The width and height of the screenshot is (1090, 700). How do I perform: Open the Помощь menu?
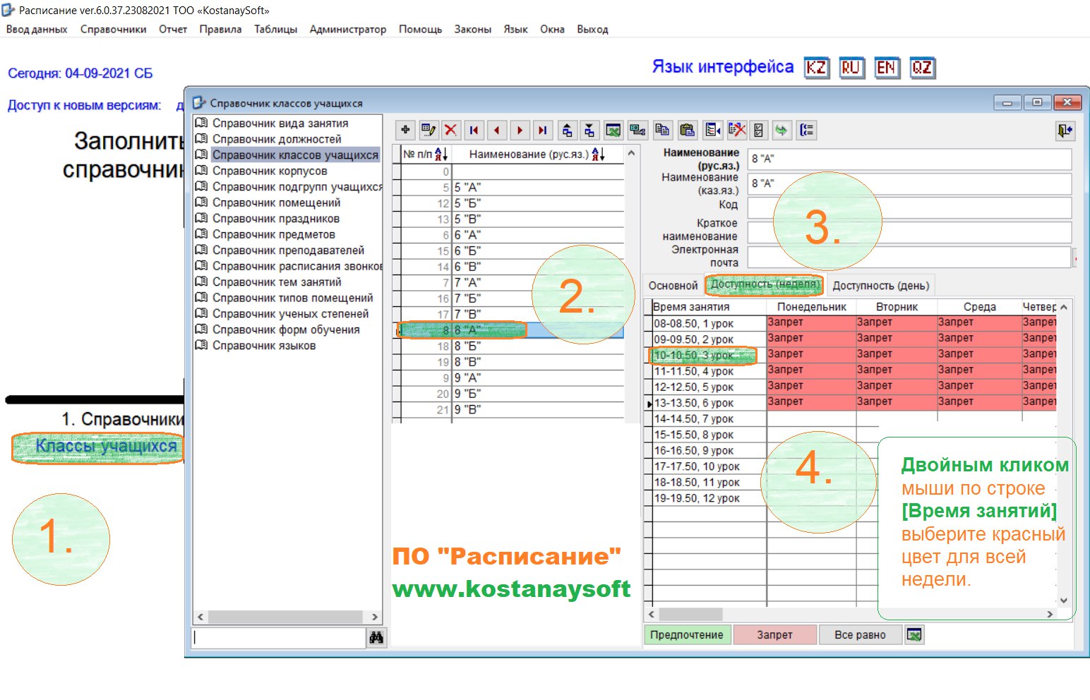pyautogui.click(x=420, y=30)
